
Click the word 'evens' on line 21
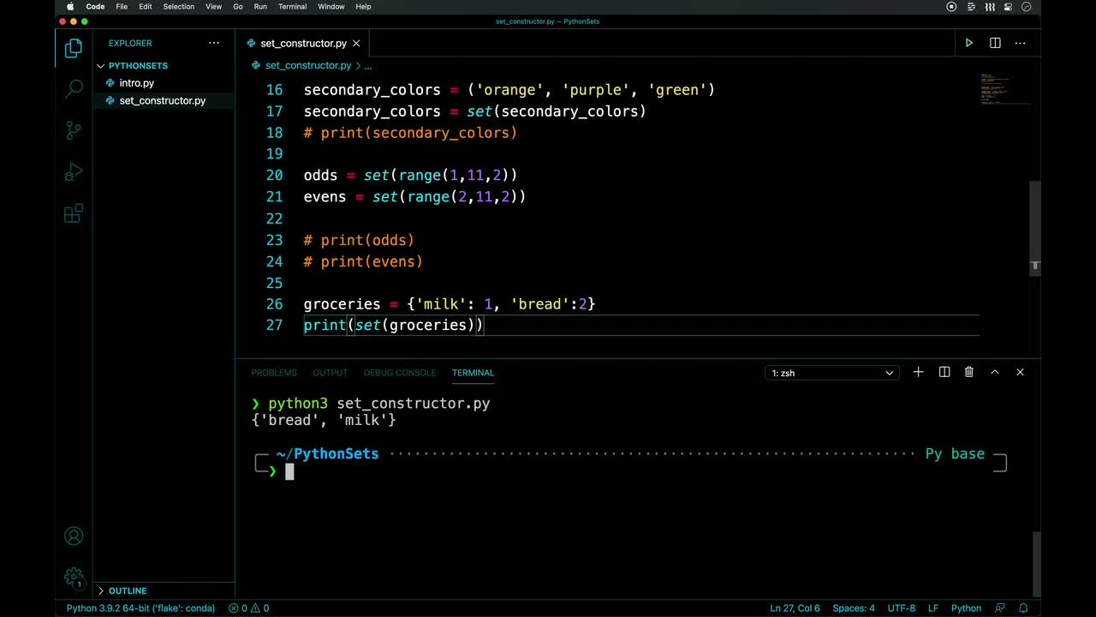325,197
